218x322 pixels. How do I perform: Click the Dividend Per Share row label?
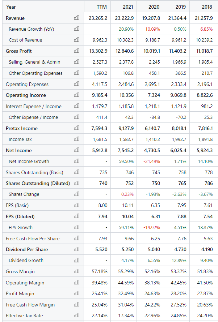(x=27, y=249)
